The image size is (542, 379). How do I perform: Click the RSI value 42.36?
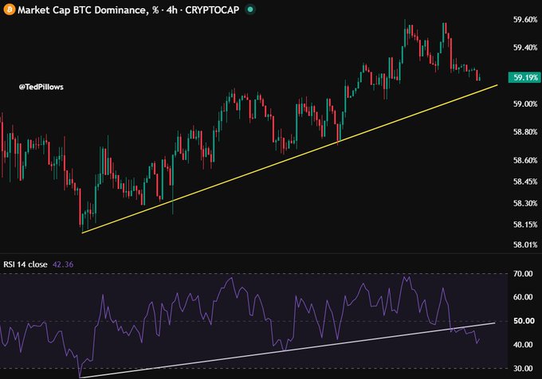tap(63, 264)
